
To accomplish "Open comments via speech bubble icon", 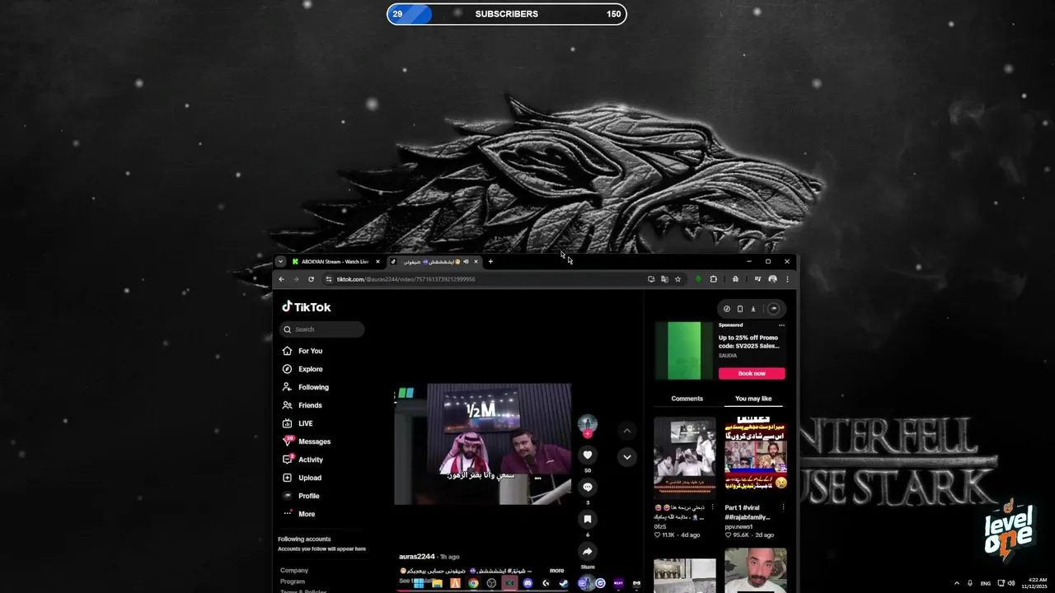I will 588,487.
